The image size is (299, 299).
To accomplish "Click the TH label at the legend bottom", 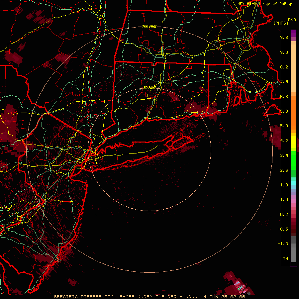I will pos(285,259).
